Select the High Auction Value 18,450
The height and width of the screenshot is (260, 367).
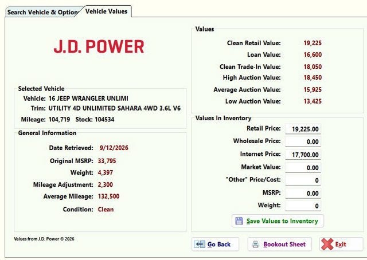pos(313,78)
